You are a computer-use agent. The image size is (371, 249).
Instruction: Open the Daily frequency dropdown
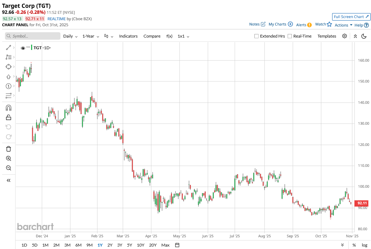point(70,36)
